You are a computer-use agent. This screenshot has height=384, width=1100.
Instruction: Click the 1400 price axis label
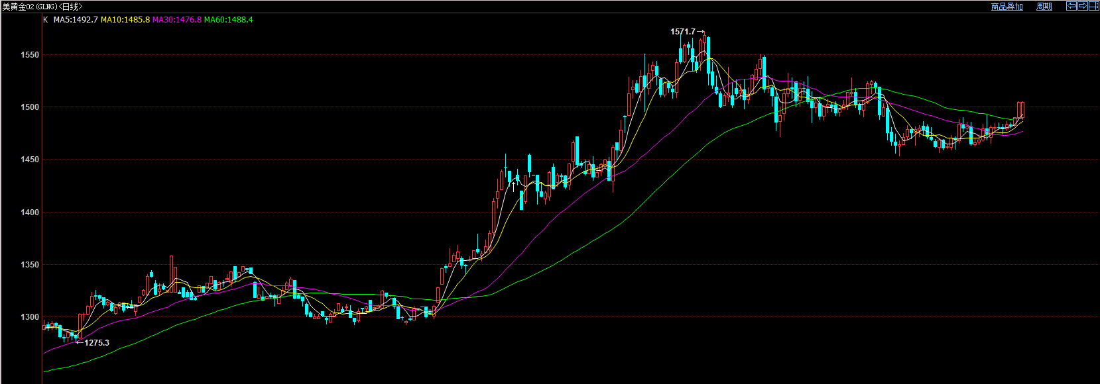[x=31, y=213]
